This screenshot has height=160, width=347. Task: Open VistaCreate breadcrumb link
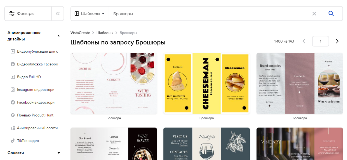click(80, 33)
